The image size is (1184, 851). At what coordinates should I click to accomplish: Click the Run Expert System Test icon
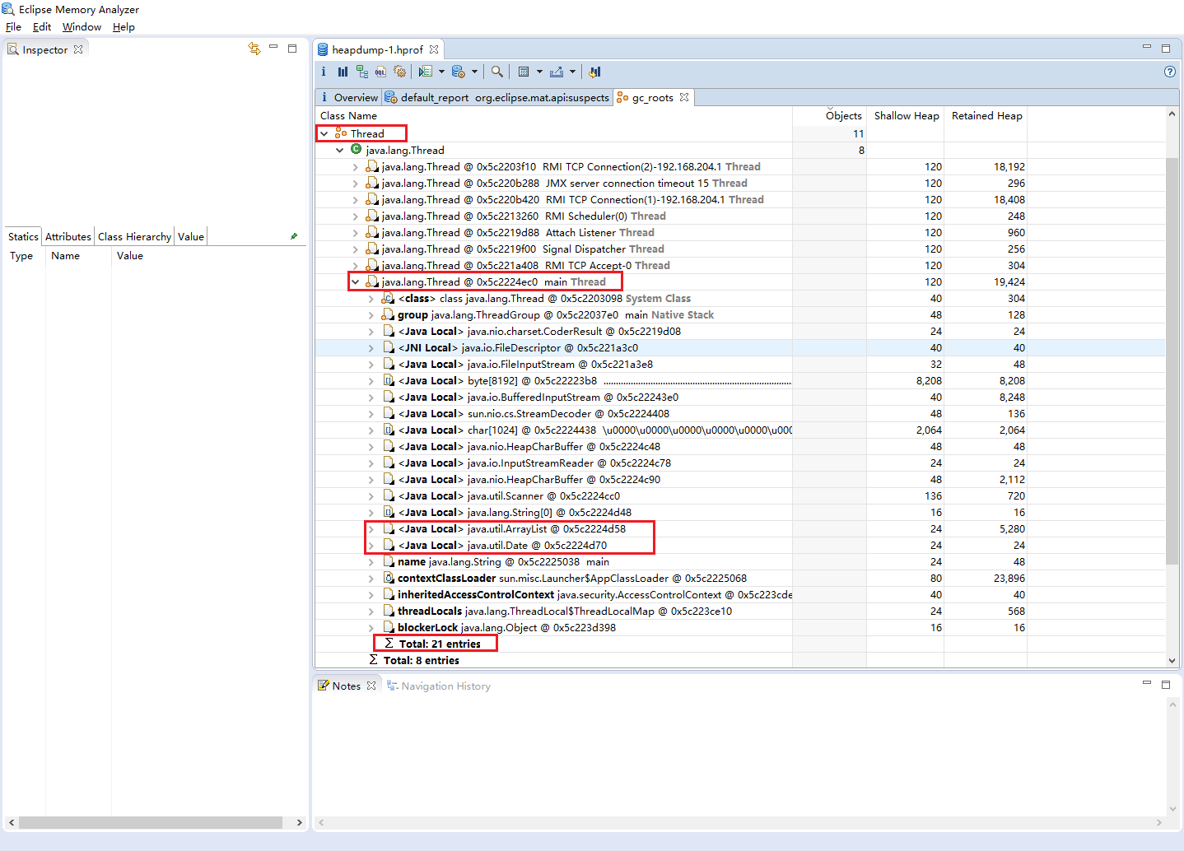[x=426, y=72]
